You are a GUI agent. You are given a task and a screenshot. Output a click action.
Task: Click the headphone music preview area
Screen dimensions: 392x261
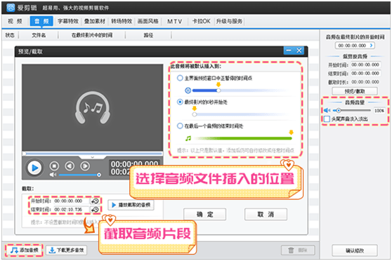[x=93, y=107]
